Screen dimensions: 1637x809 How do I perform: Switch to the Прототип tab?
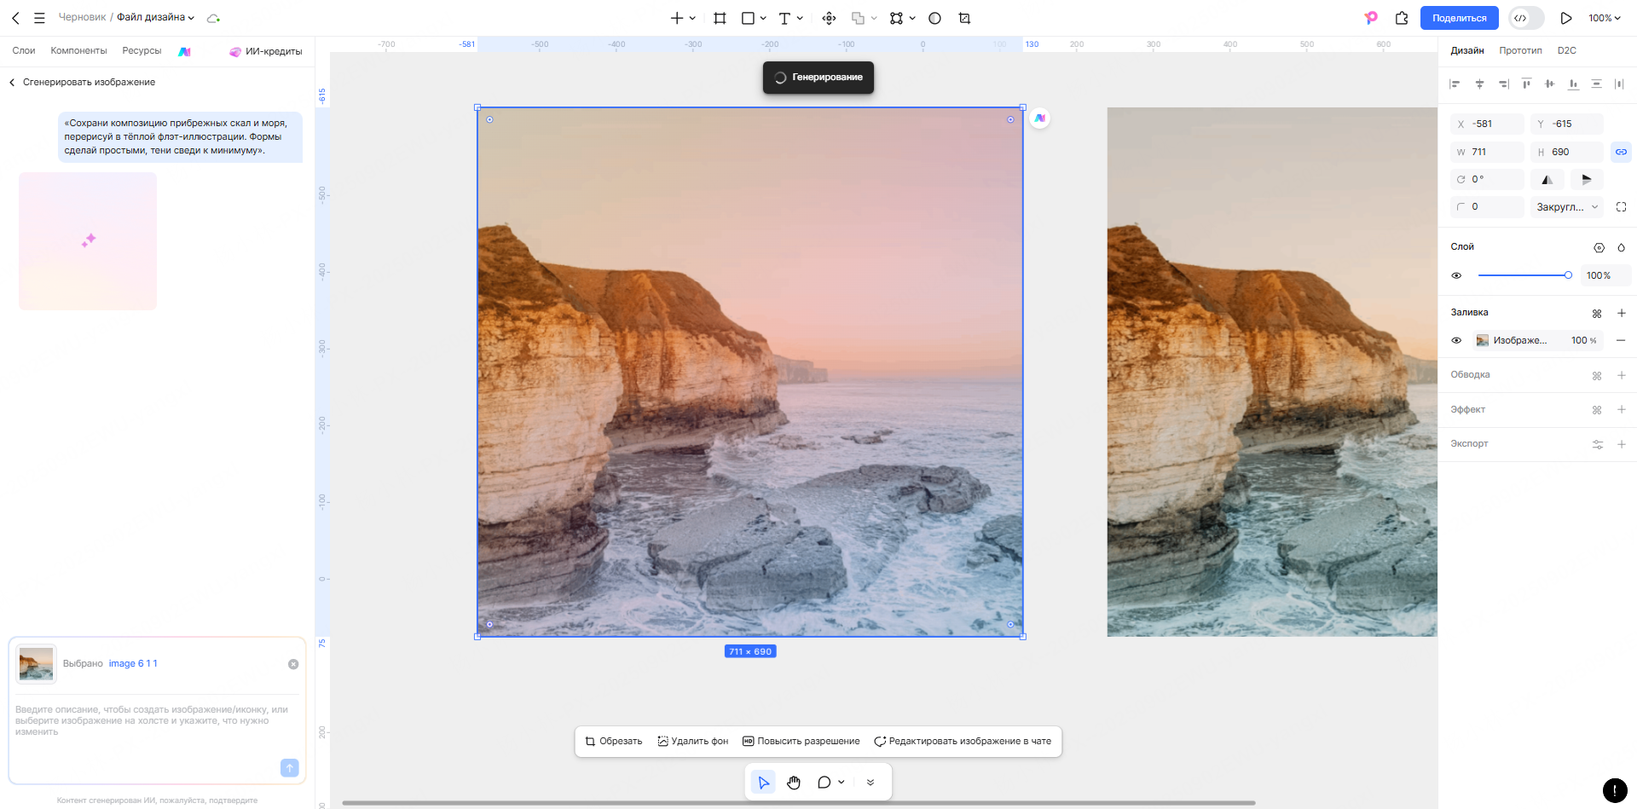(1520, 50)
